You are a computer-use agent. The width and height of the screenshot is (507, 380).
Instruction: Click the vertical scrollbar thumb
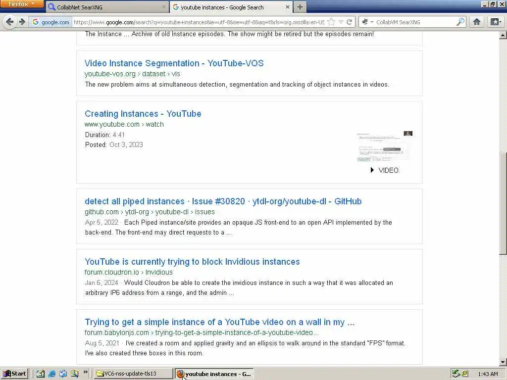[503, 203]
